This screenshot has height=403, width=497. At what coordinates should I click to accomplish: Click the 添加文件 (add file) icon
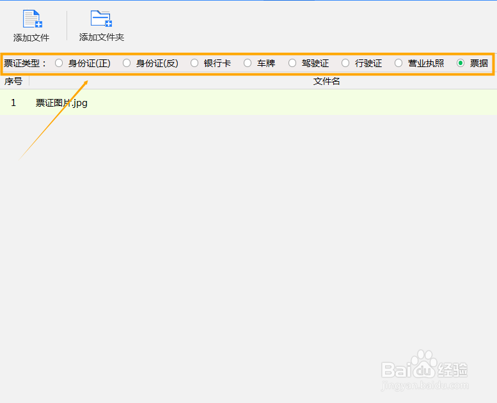(x=33, y=19)
